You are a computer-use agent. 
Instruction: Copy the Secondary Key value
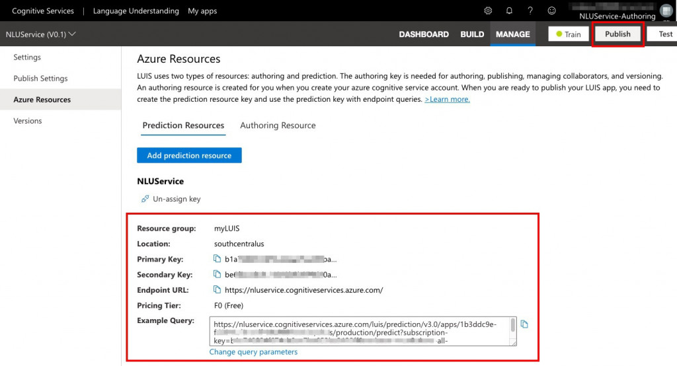pyautogui.click(x=217, y=274)
